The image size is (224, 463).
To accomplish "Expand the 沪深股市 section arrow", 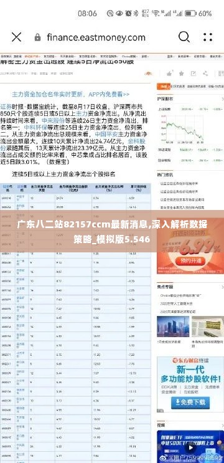I will point(222,98).
